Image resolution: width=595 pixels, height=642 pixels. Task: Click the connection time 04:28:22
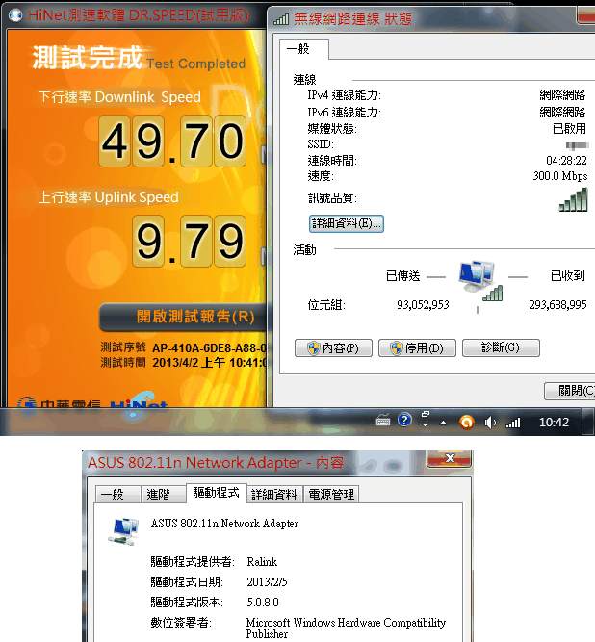pos(566,160)
